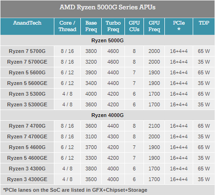Click GPU frequency 2000 for Ryzen 7 5700G
Viewport: 215px width, 195px height.
[x=154, y=51]
